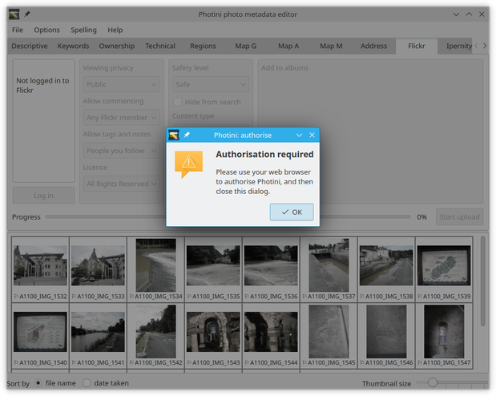Click the thumbnail list vertical scrollbar
This screenshot has height=396, width=496.
pyautogui.click(x=482, y=281)
